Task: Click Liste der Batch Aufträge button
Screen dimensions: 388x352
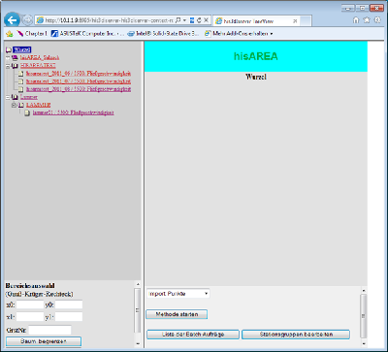Action: tap(193, 335)
